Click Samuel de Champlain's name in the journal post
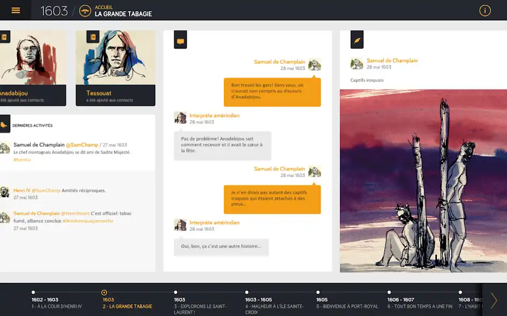 coord(392,60)
